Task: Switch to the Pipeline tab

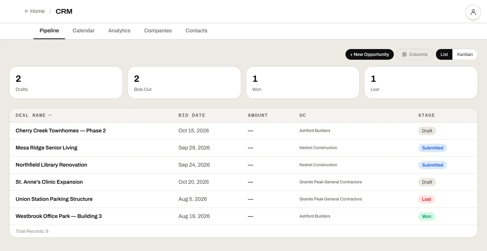Action: (x=49, y=31)
